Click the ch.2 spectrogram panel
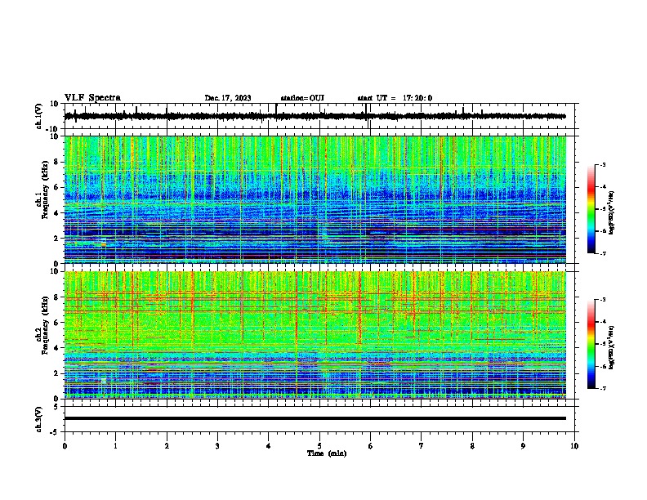The width and height of the screenshot is (647, 500). [315, 335]
